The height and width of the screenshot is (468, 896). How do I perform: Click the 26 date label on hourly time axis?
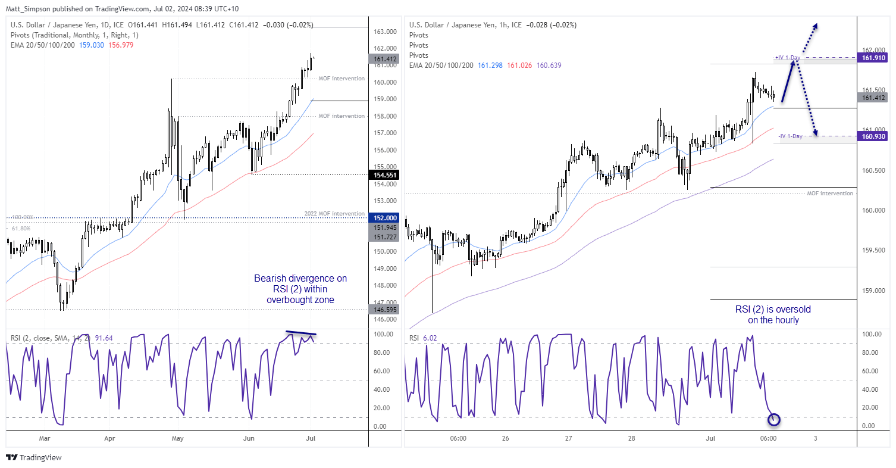click(x=505, y=438)
